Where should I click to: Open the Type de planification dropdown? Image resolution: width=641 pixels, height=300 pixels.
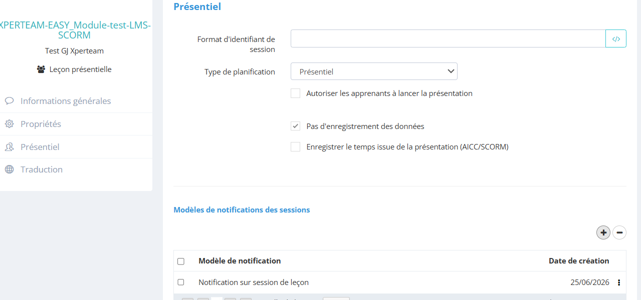click(374, 71)
